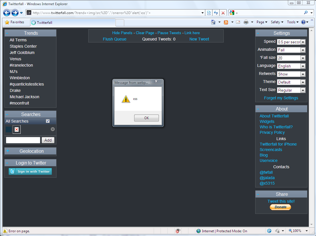Select the Wimbledon trend

click(20, 78)
